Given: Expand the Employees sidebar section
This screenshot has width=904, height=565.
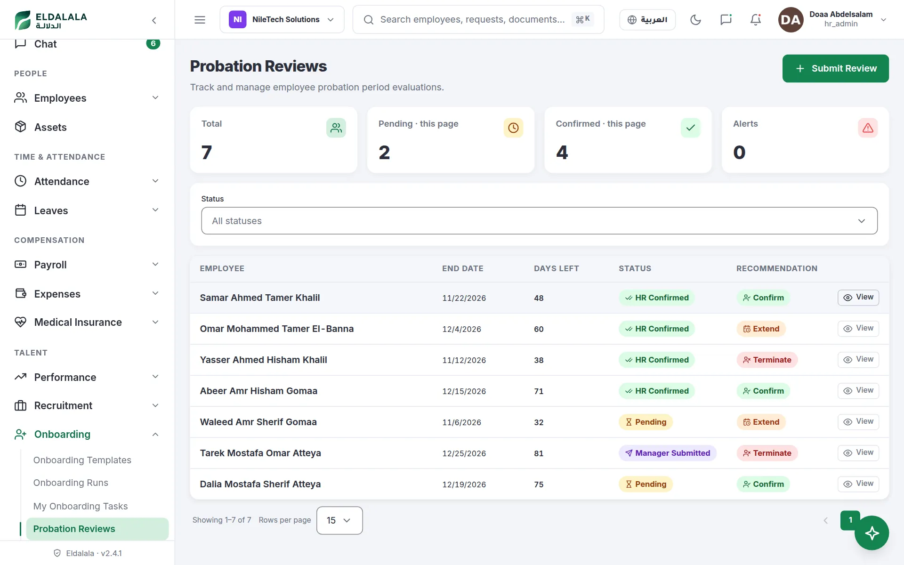Looking at the screenshot, I should pyautogui.click(x=87, y=98).
